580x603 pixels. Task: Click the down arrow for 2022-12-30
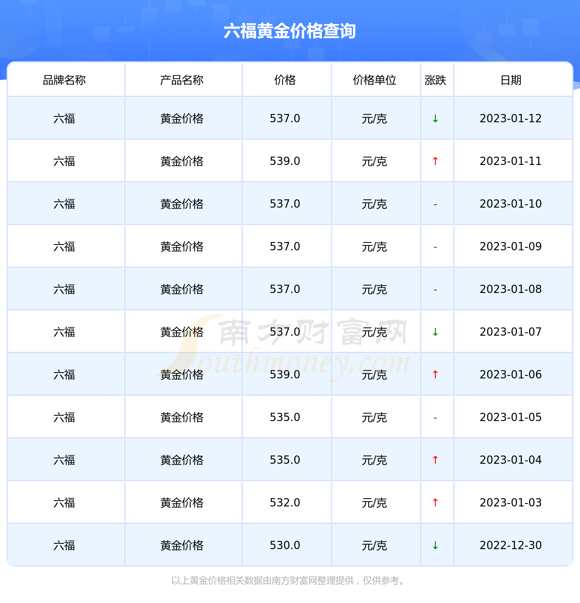[x=435, y=545]
